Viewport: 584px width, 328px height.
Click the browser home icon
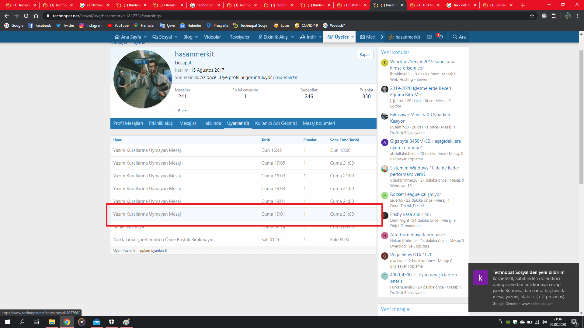(36, 16)
